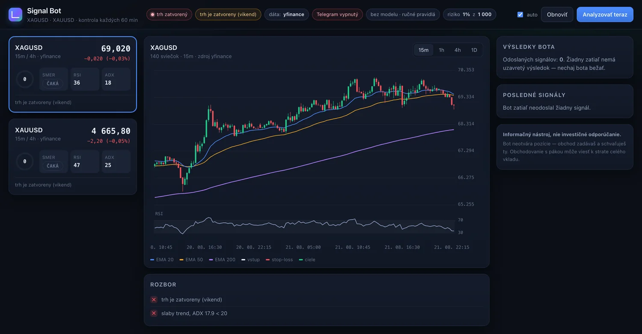Image resolution: width=642 pixels, height=334 pixels.
Task: Switch to the 1h timeframe tab
Action: pyautogui.click(x=441, y=50)
